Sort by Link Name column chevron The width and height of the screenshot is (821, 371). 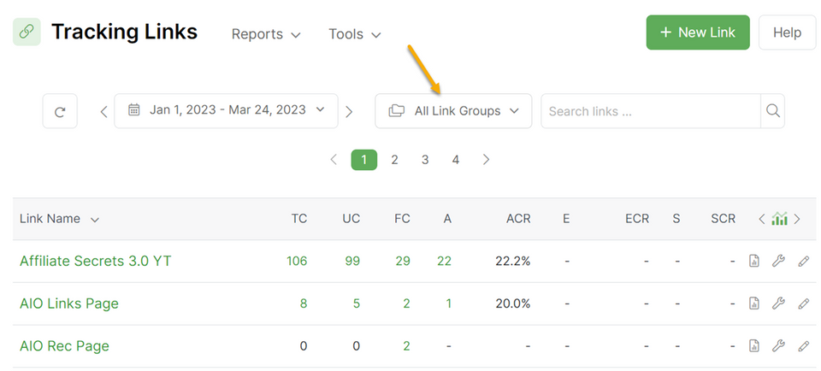click(95, 220)
